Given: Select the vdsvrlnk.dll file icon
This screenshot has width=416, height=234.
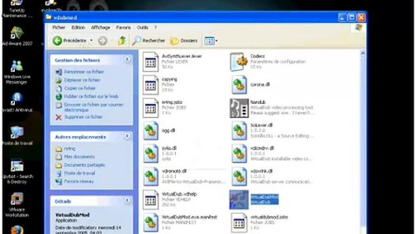Looking at the screenshot, I should 239,177.
